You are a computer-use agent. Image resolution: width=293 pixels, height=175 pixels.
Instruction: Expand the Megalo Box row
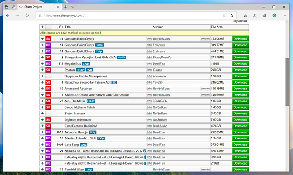click(x=42, y=63)
